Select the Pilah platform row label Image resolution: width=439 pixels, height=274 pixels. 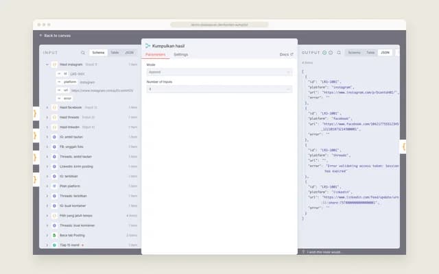[x=70, y=186]
